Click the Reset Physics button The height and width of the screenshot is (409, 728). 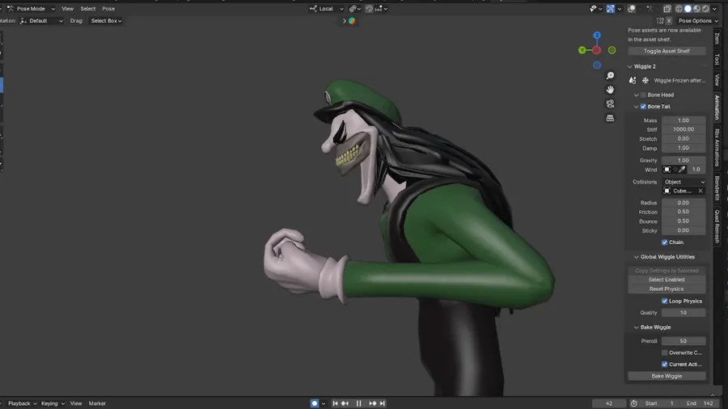click(667, 289)
